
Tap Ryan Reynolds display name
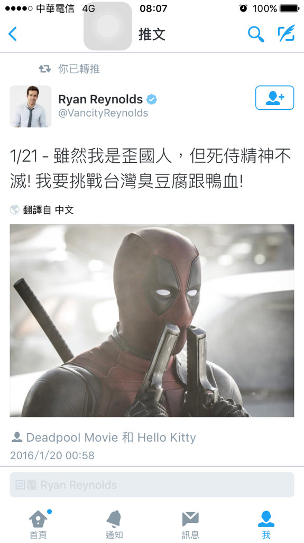point(100,99)
